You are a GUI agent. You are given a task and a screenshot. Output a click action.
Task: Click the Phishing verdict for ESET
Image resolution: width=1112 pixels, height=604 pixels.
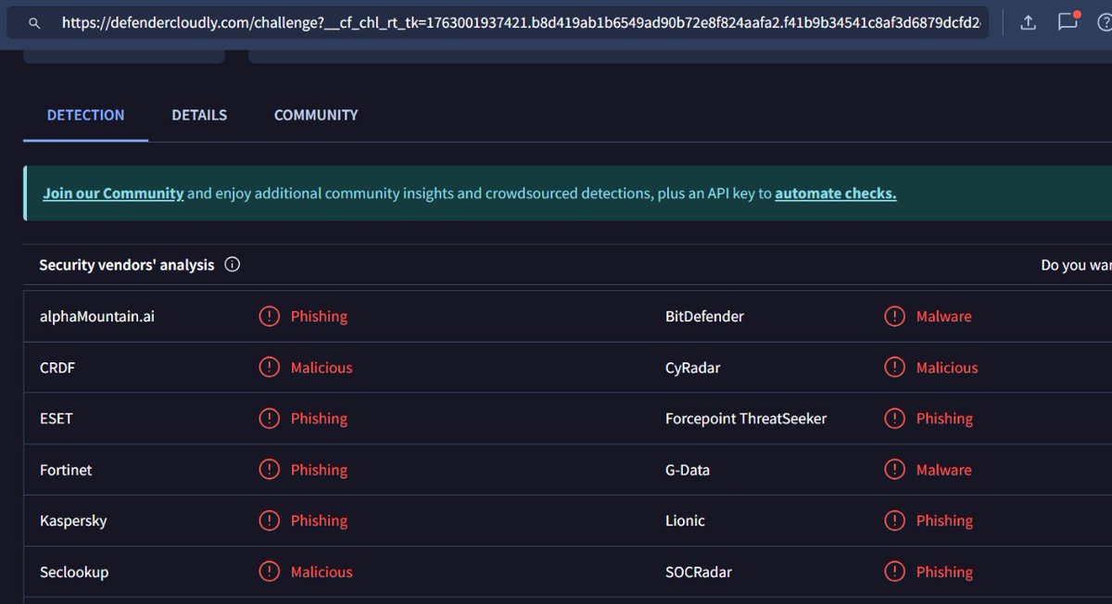click(x=319, y=419)
